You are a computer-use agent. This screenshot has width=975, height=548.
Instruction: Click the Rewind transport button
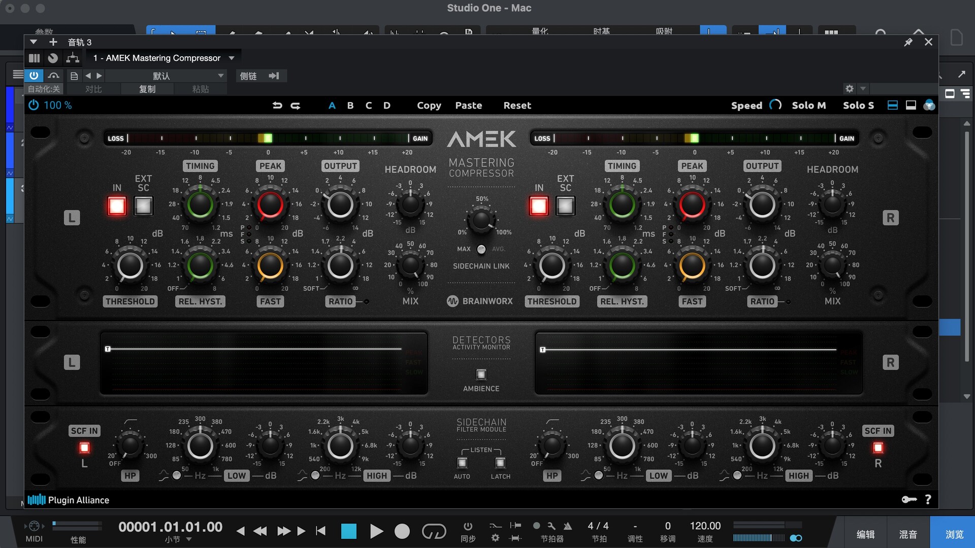(x=260, y=531)
